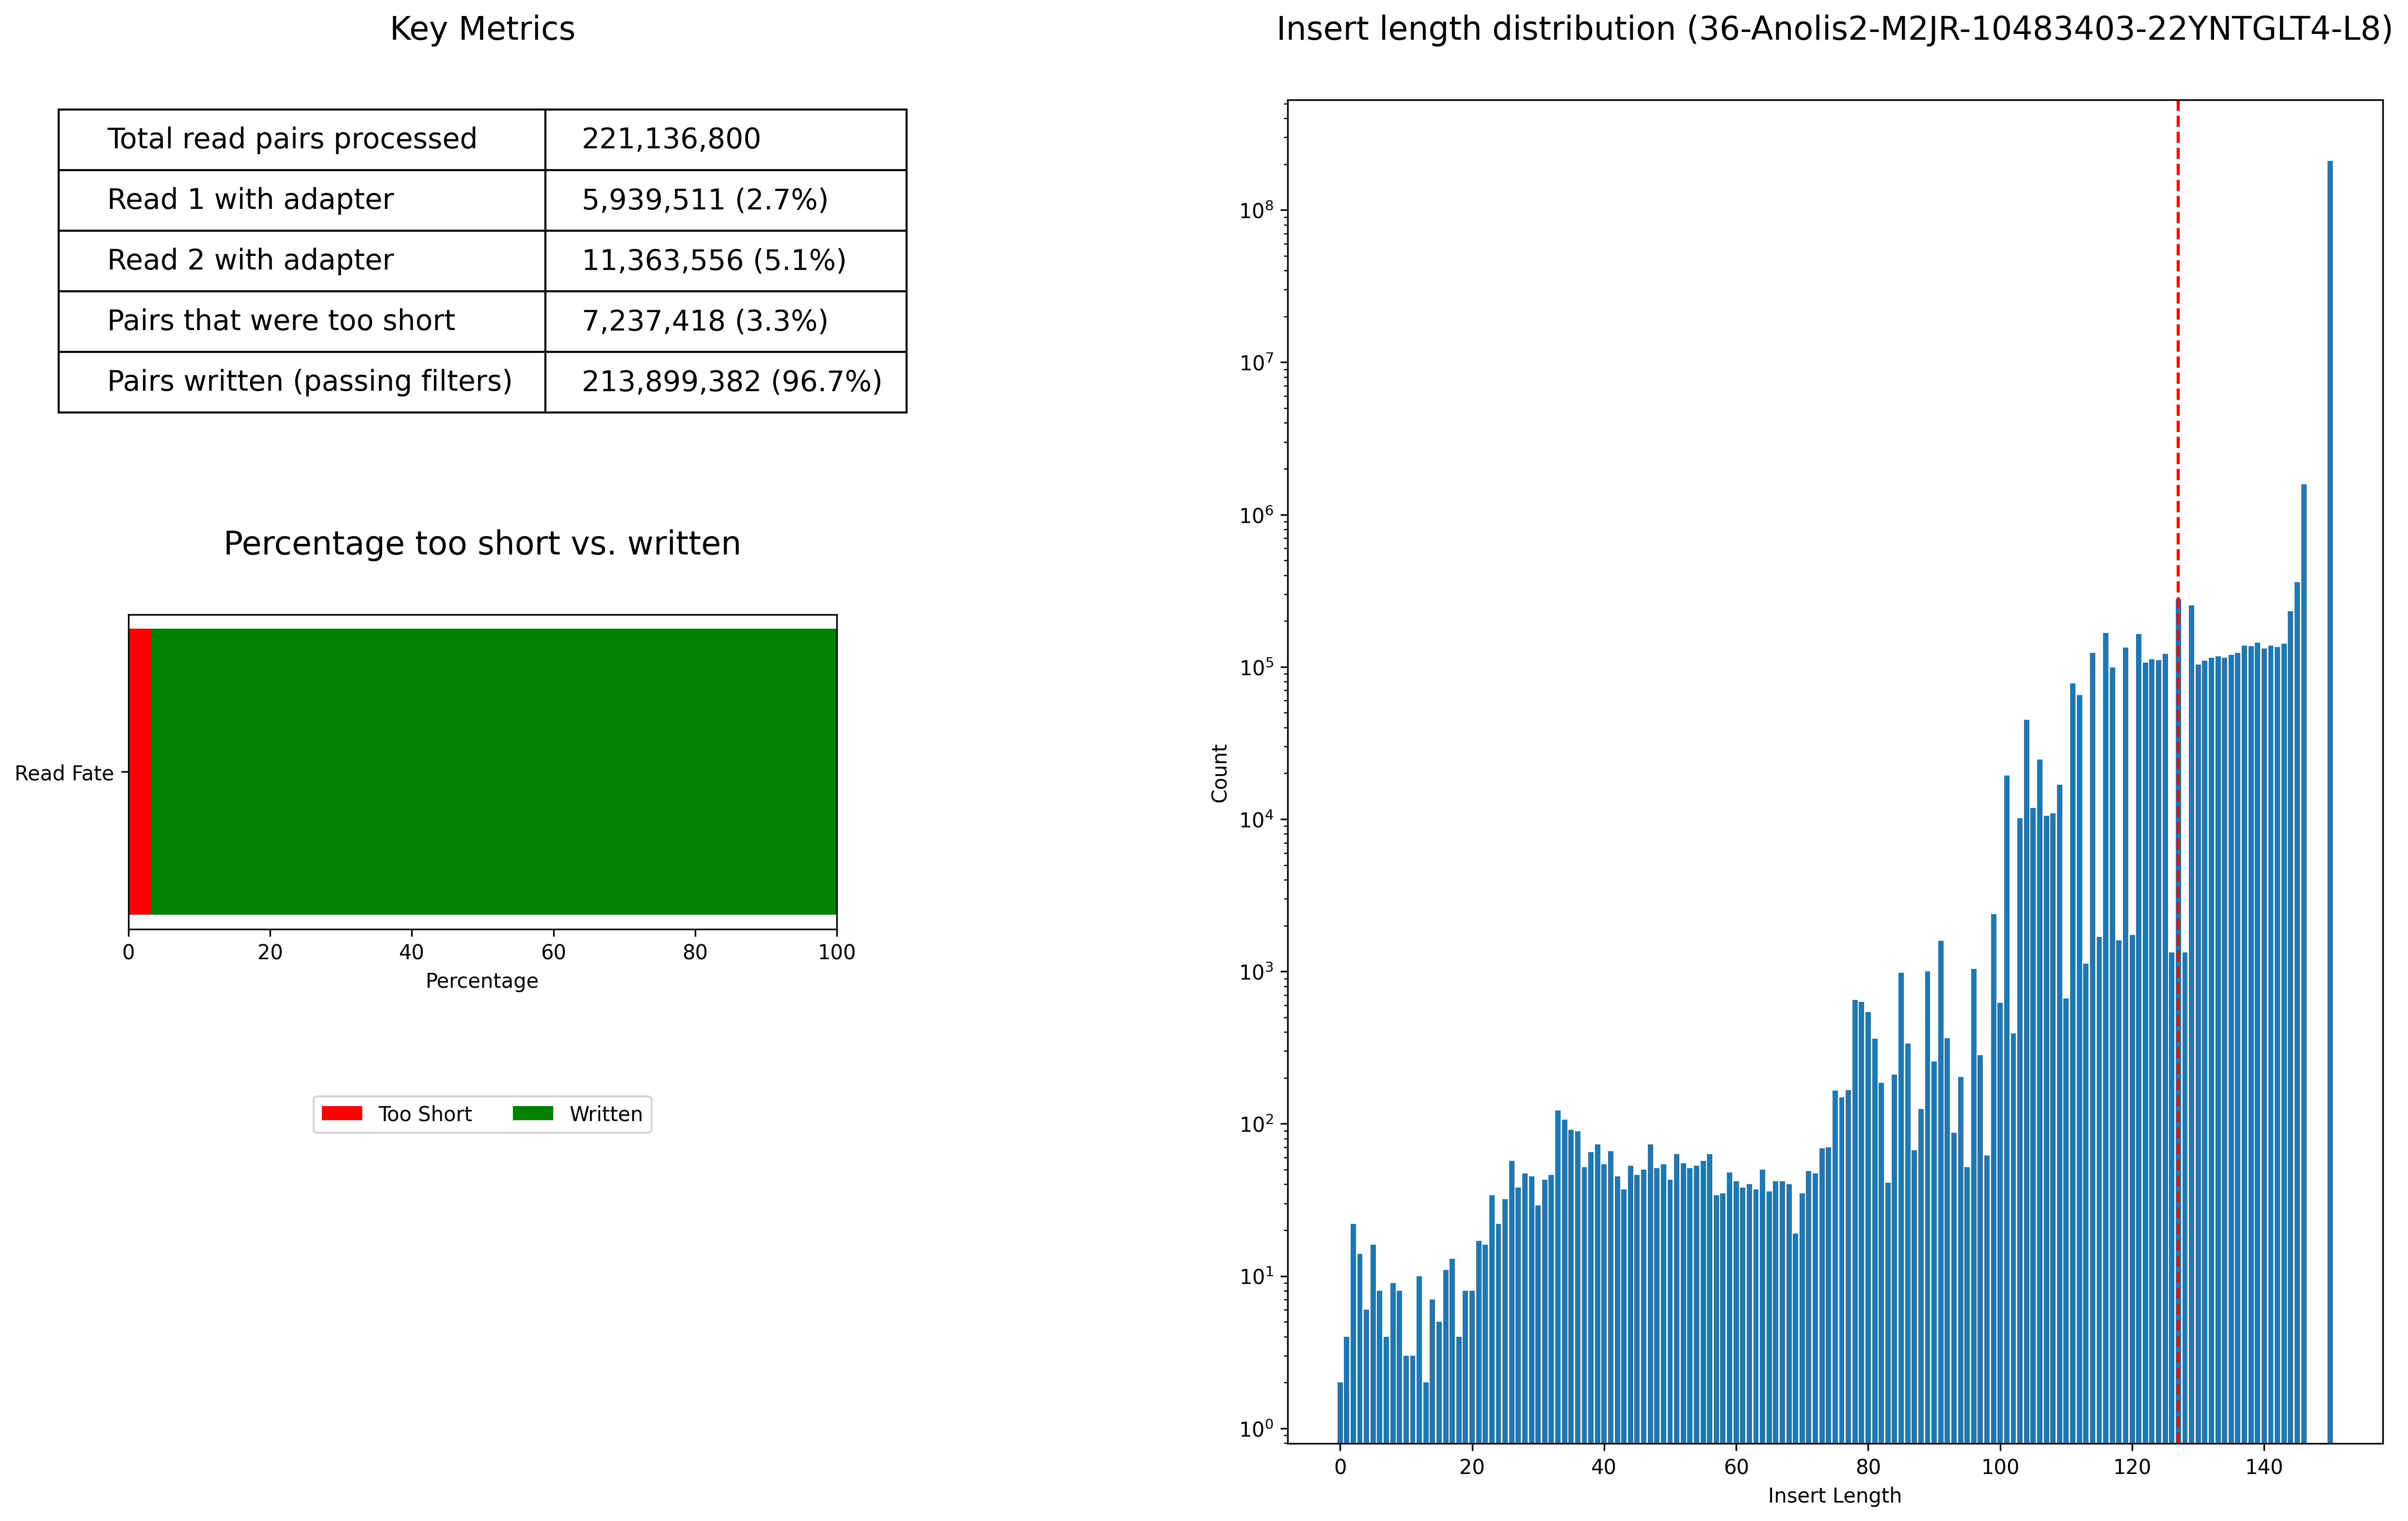Click the red Too Short legend swatch

tap(341, 1113)
